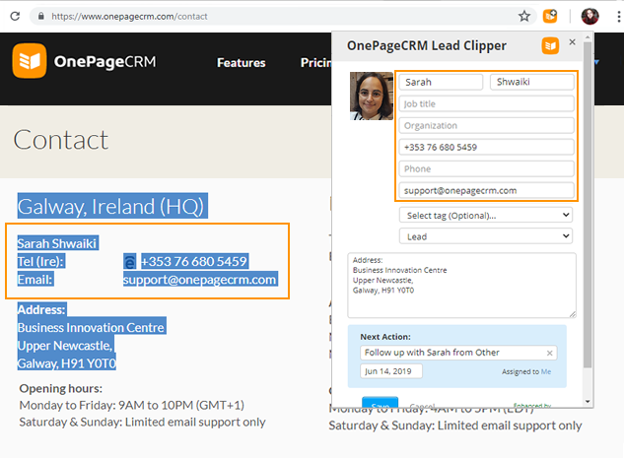Click the orange logo icon in Lead Clipper header
This screenshot has width=624, height=458.
pos(550,45)
